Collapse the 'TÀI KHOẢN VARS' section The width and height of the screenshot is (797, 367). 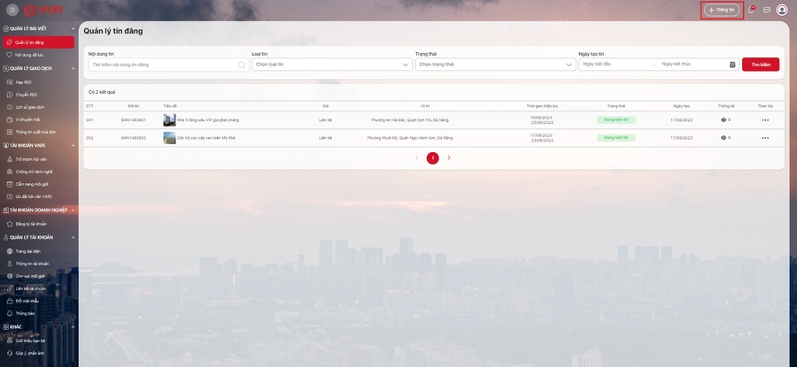pos(74,145)
